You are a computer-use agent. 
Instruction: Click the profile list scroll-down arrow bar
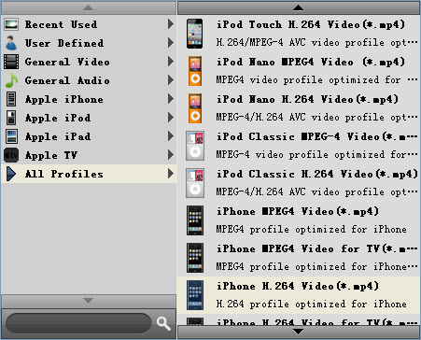coord(299,333)
